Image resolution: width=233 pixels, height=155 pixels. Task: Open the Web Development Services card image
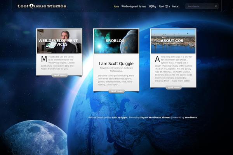[59, 41]
